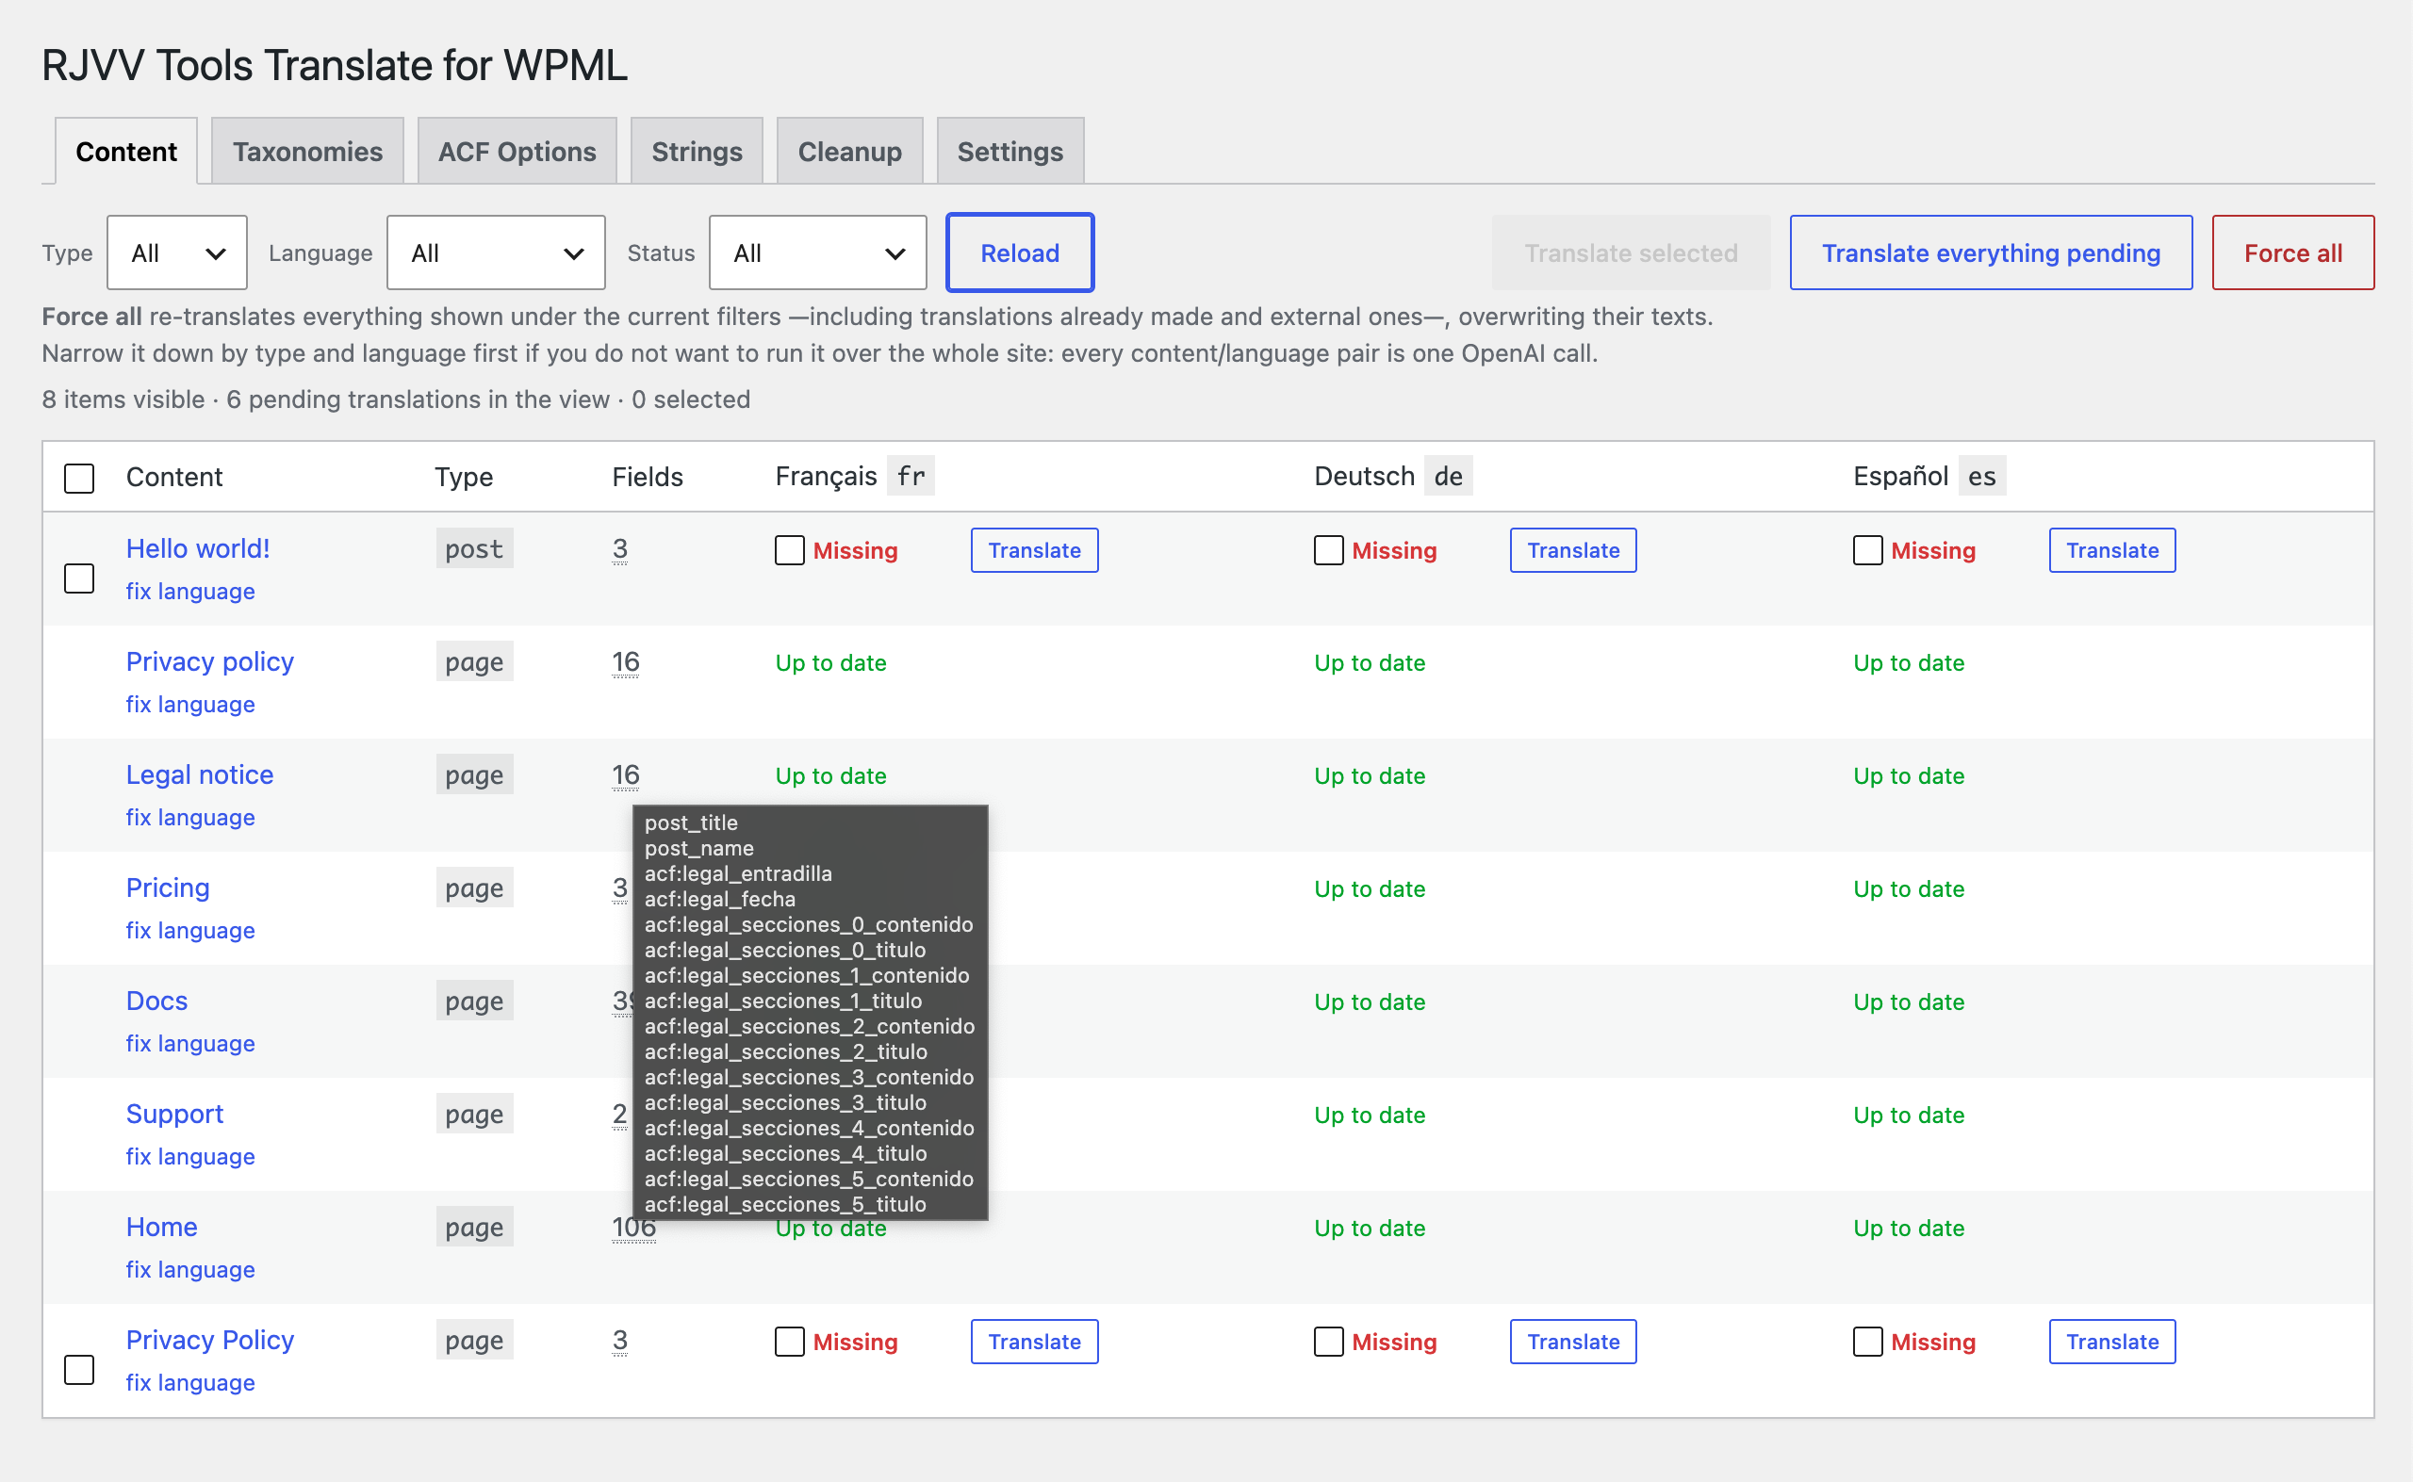Toggle the select-all checkbox in table header
The image size is (2413, 1482).
(x=79, y=479)
